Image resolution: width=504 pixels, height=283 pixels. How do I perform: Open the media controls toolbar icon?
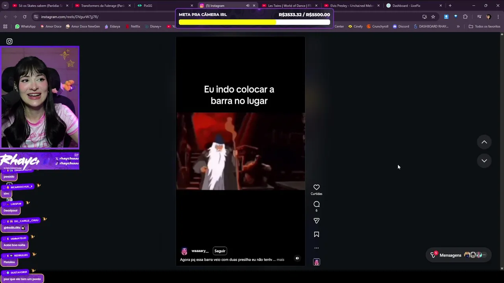tap(479, 17)
